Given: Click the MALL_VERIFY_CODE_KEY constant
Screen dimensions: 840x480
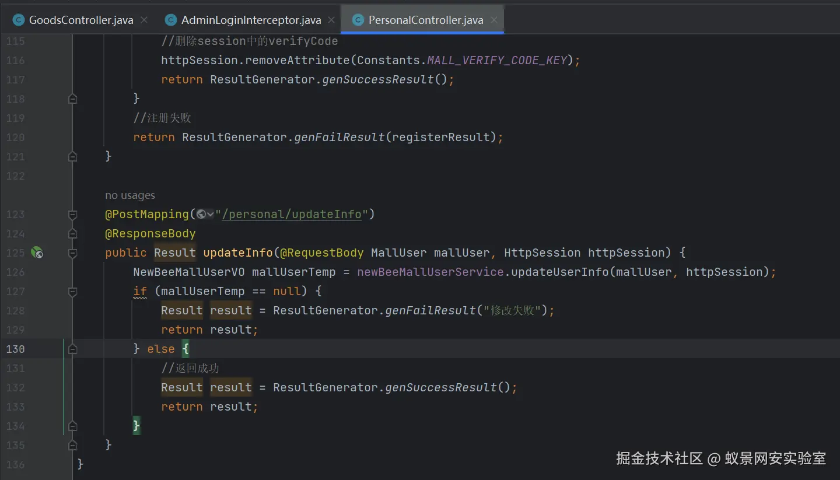Looking at the screenshot, I should [x=497, y=60].
